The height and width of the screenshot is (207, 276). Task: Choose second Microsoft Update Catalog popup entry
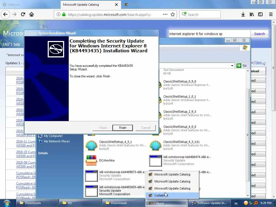coord(172,181)
